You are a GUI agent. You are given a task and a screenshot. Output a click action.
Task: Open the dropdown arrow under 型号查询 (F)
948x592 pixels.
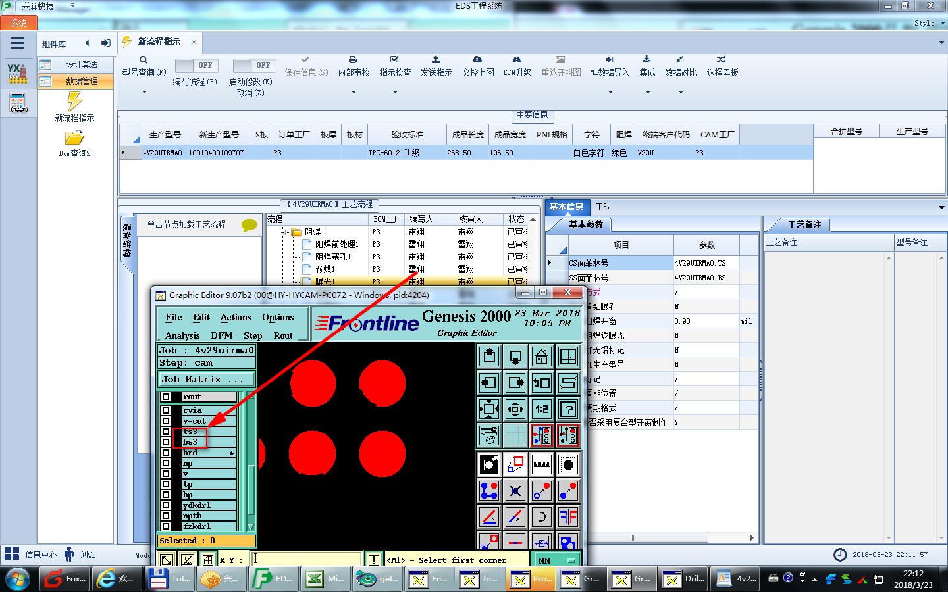point(144,93)
